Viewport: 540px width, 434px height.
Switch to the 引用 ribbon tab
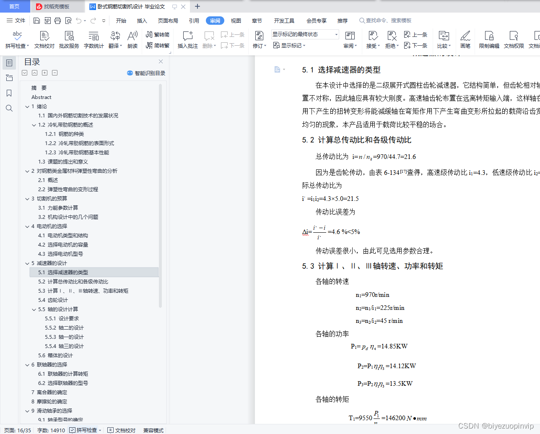(194, 21)
